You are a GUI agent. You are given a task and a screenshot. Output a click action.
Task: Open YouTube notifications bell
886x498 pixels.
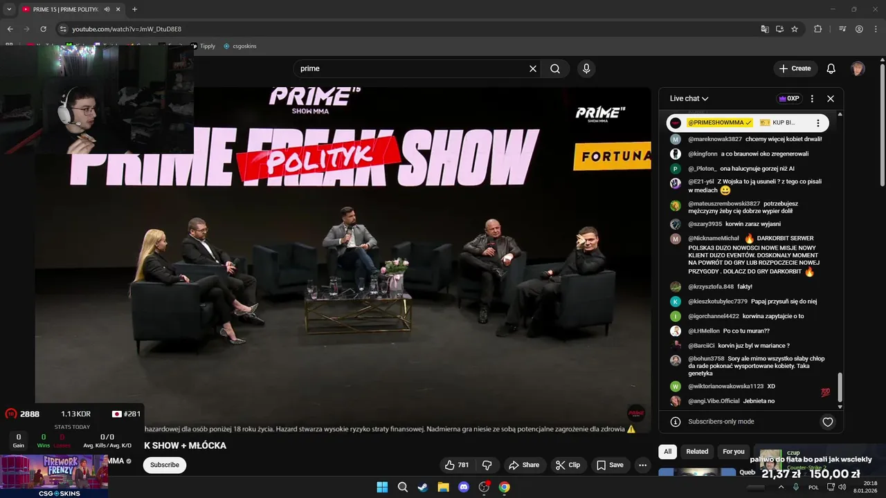point(831,68)
